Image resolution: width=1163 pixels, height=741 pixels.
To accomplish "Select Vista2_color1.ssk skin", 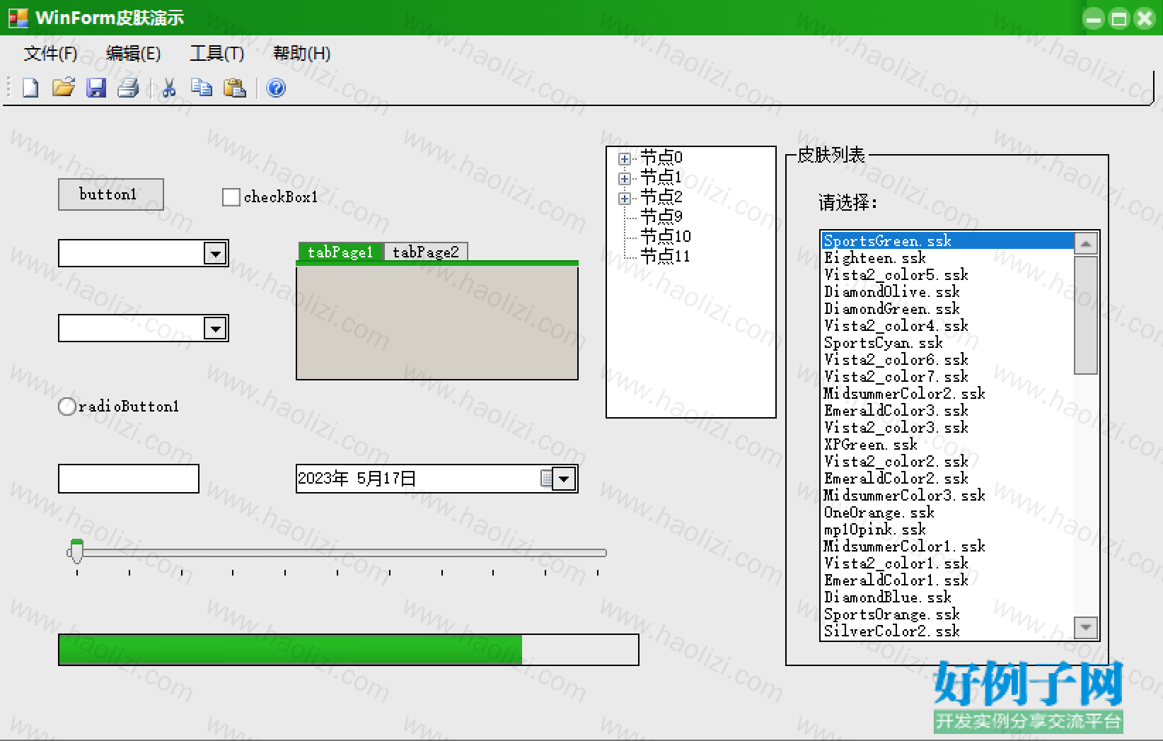I will pos(948,564).
